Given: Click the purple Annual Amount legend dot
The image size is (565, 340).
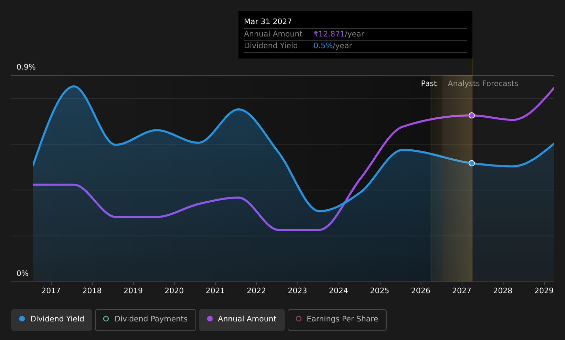Looking at the screenshot, I should pos(210,319).
